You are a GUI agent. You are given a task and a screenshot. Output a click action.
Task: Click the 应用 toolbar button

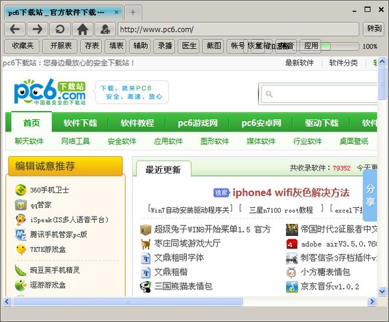coord(311,46)
